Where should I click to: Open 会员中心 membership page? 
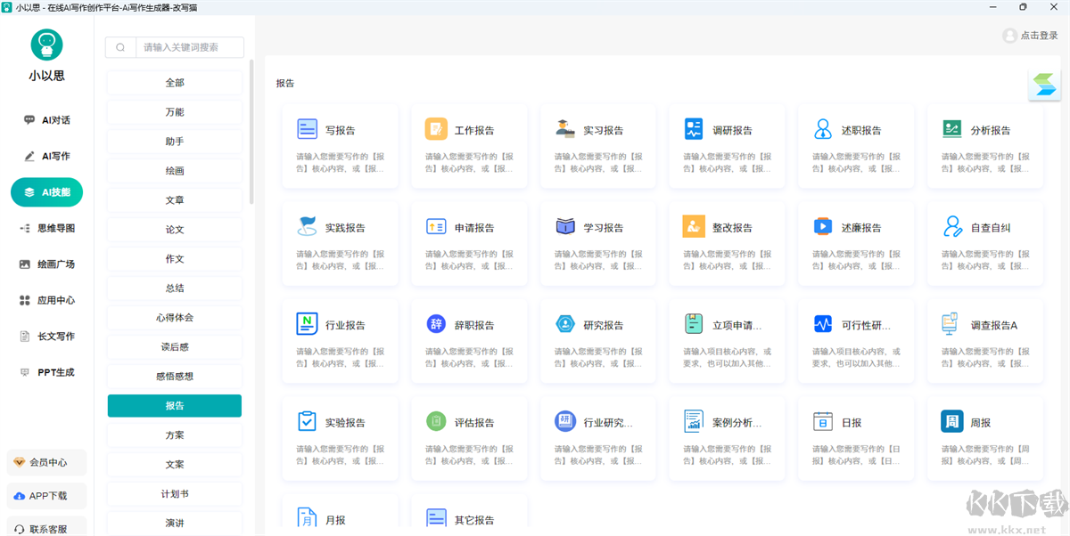[46, 462]
